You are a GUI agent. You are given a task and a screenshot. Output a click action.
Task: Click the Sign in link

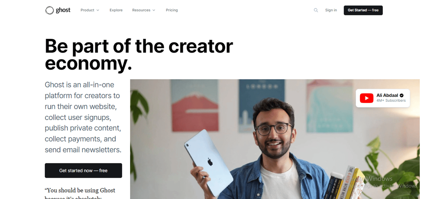331,10
